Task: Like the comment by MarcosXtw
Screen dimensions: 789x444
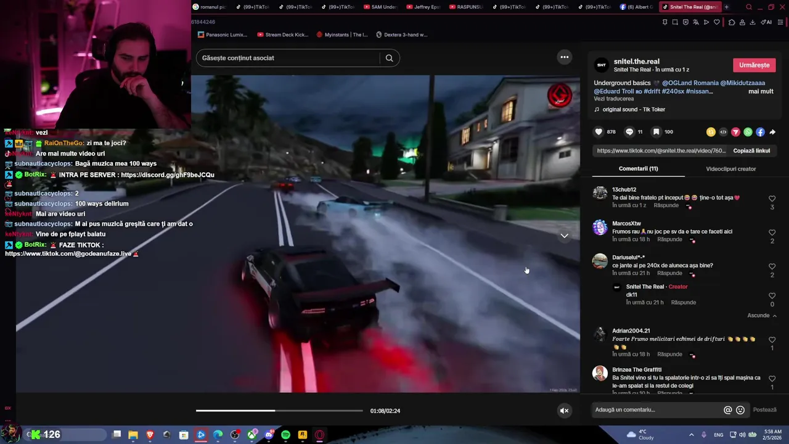Action: tap(772, 232)
